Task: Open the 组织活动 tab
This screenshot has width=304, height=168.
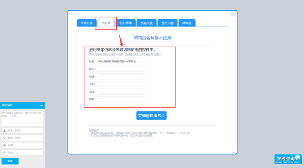Action: (126, 23)
